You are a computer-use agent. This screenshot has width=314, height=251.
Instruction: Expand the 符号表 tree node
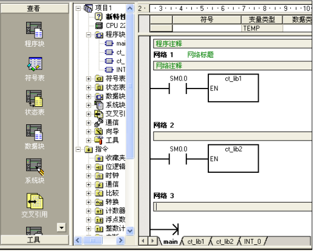pyautogui.click(x=89, y=79)
